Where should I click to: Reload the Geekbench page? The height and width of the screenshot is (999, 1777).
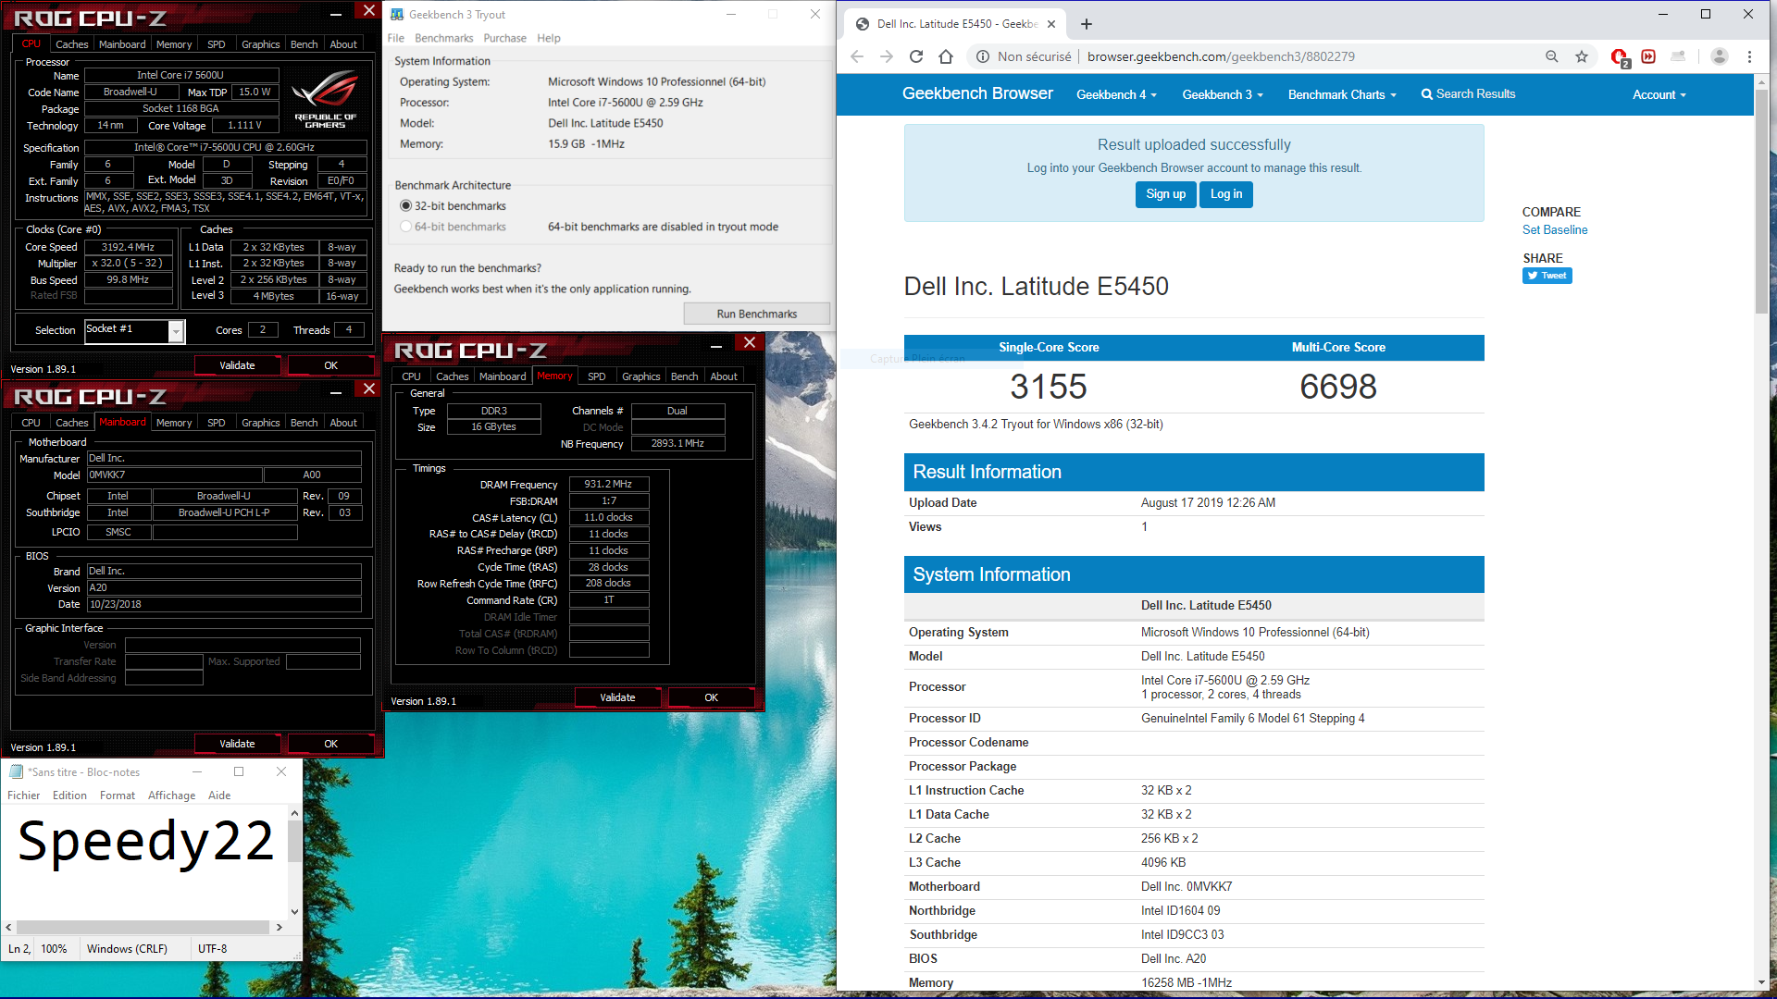[916, 56]
